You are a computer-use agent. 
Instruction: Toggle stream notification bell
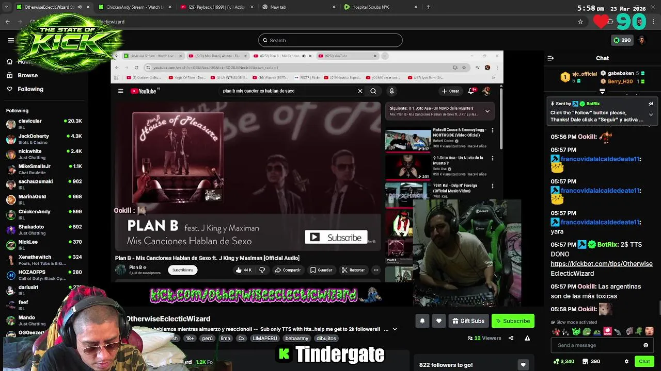point(422,321)
